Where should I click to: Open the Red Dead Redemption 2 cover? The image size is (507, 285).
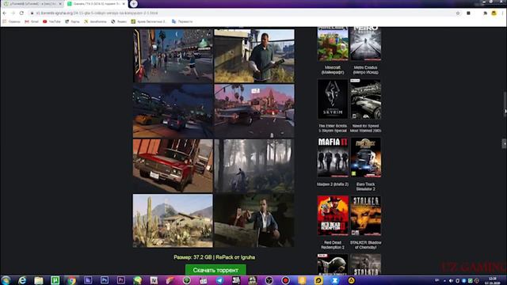click(x=333, y=215)
